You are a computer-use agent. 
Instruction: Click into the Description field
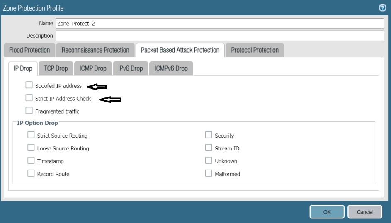(x=220, y=36)
